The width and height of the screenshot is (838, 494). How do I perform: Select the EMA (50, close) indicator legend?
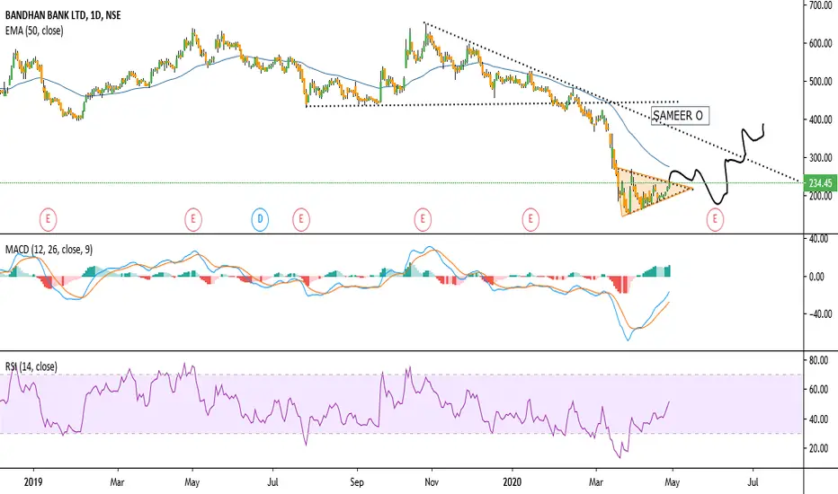(34, 31)
